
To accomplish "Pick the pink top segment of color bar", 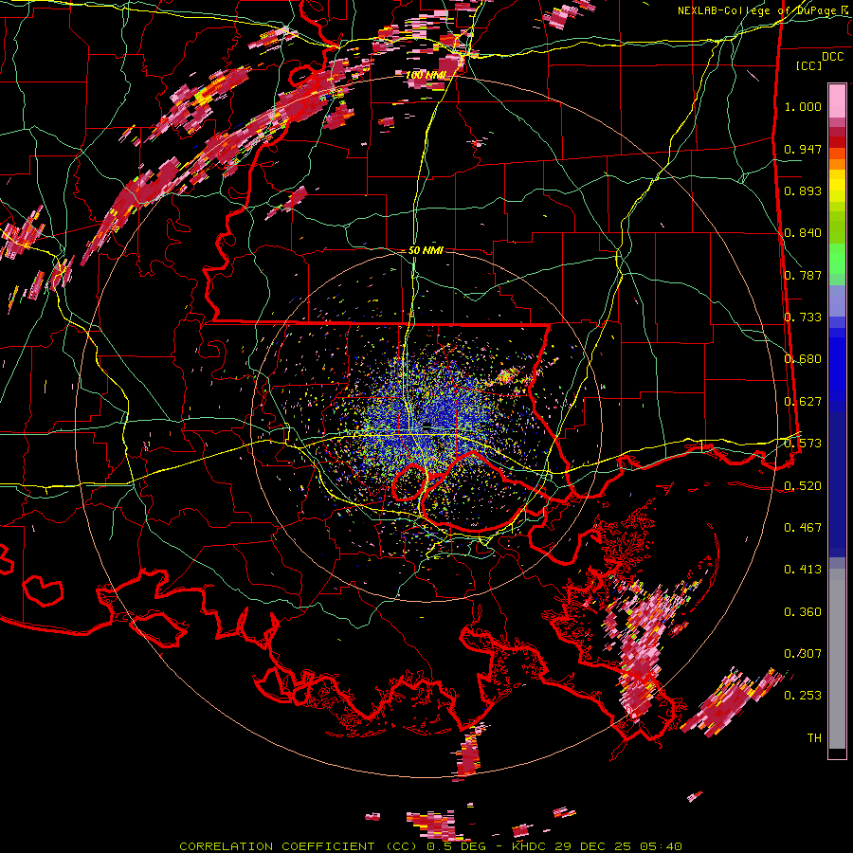I will click(x=837, y=100).
